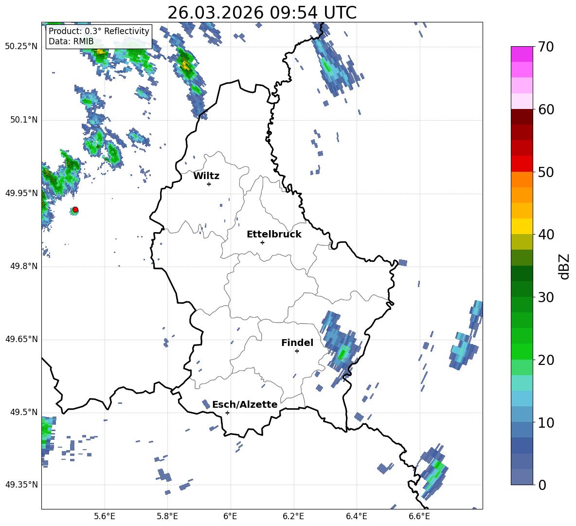This screenshot has width=576, height=526.
Task: Click the colorbar tick label '30'
Action: [x=546, y=297]
